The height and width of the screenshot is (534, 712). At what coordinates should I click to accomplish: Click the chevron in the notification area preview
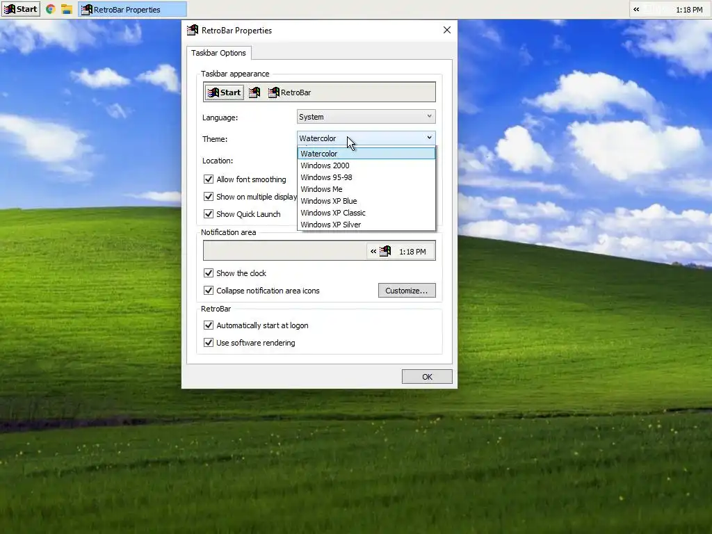373,251
